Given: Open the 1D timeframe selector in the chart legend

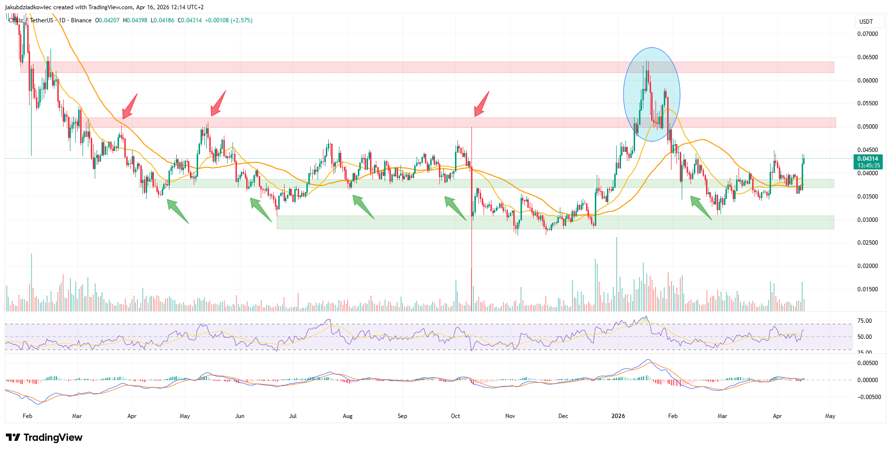Looking at the screenshot, I should click(62, 20).
